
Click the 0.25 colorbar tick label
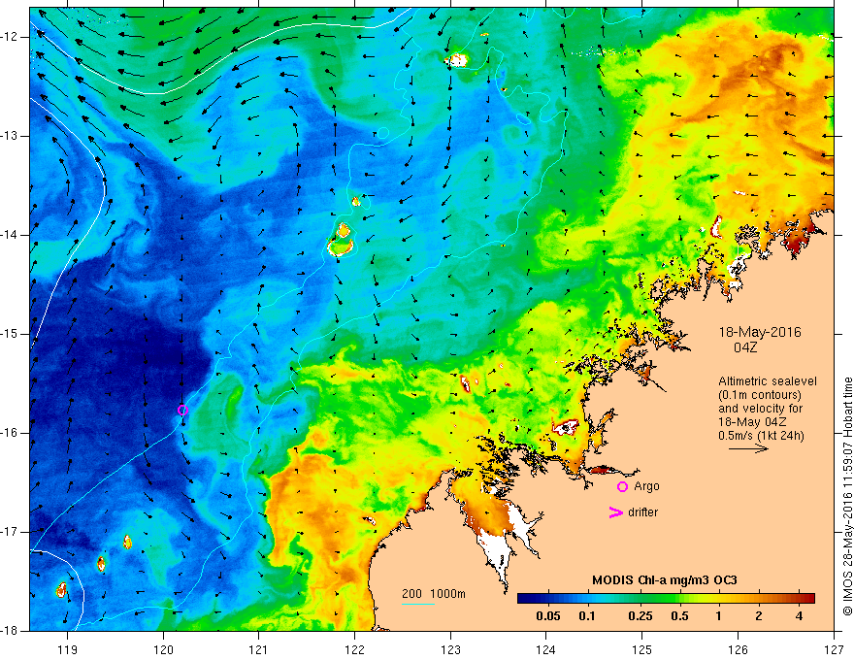[640, 616]
